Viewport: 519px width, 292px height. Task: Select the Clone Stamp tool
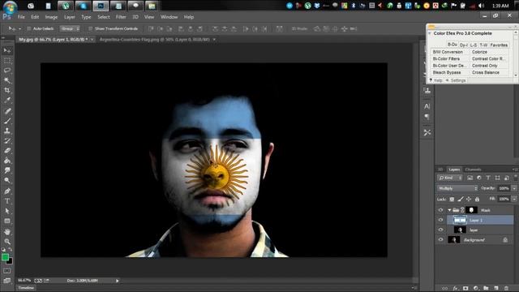[7, 131]
